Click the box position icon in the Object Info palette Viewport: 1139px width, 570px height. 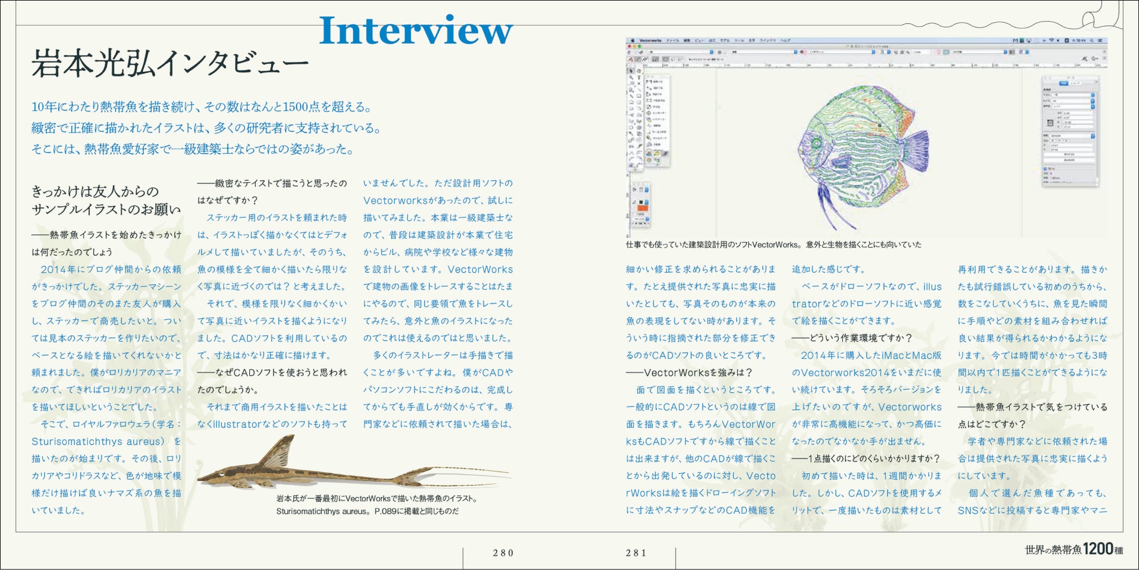coord(1050,123)
